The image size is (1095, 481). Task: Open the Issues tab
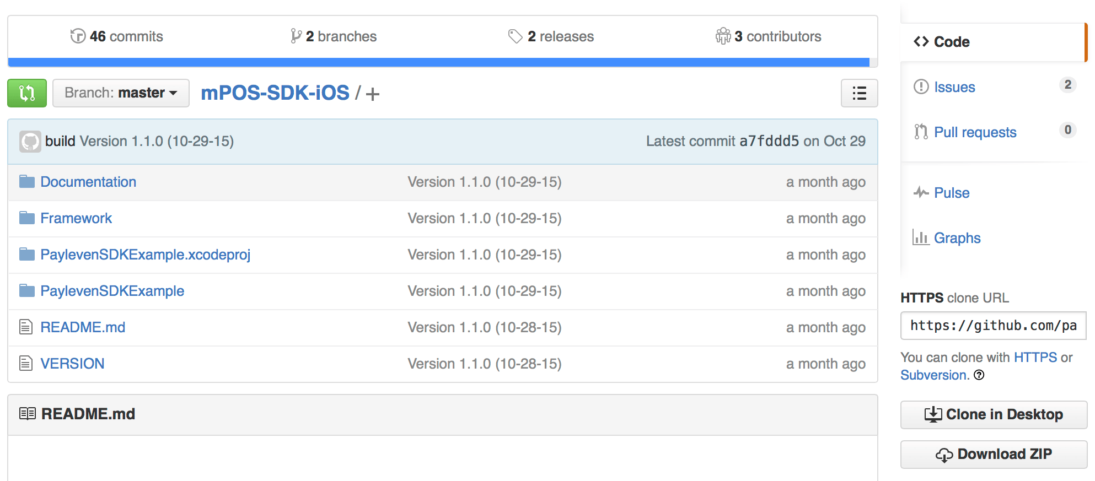pos(954,87)
